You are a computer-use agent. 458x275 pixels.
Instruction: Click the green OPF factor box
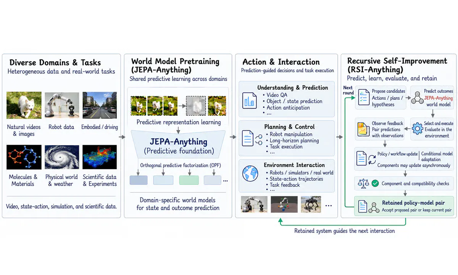[189, 180]
